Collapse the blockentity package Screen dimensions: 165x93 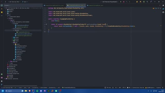tap(12, 29)
